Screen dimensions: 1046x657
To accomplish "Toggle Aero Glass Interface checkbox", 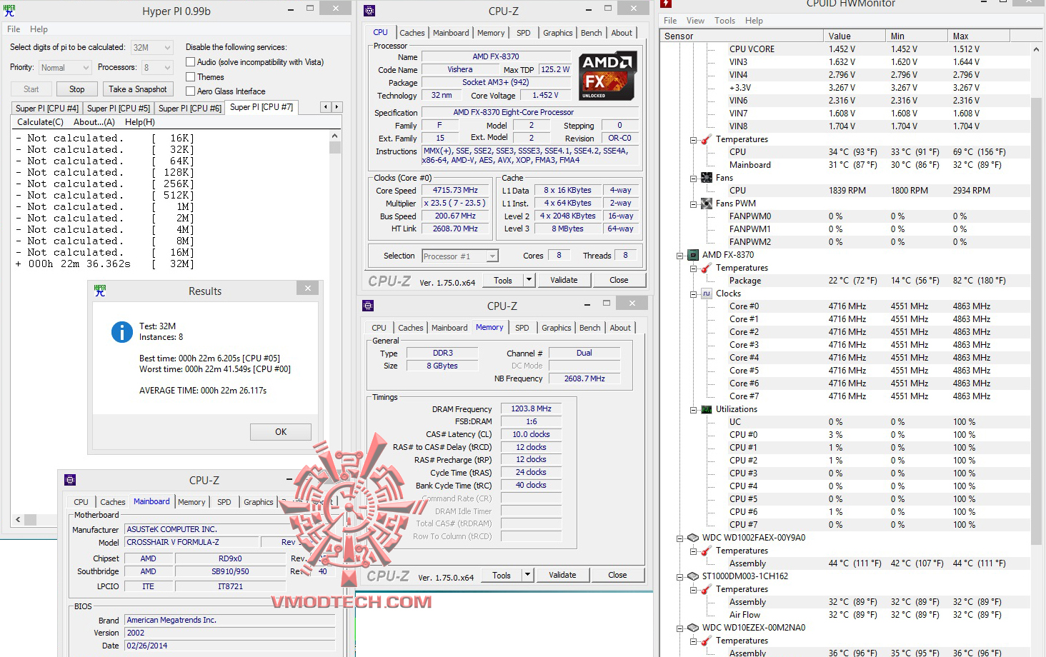I will tap(190, 91).
